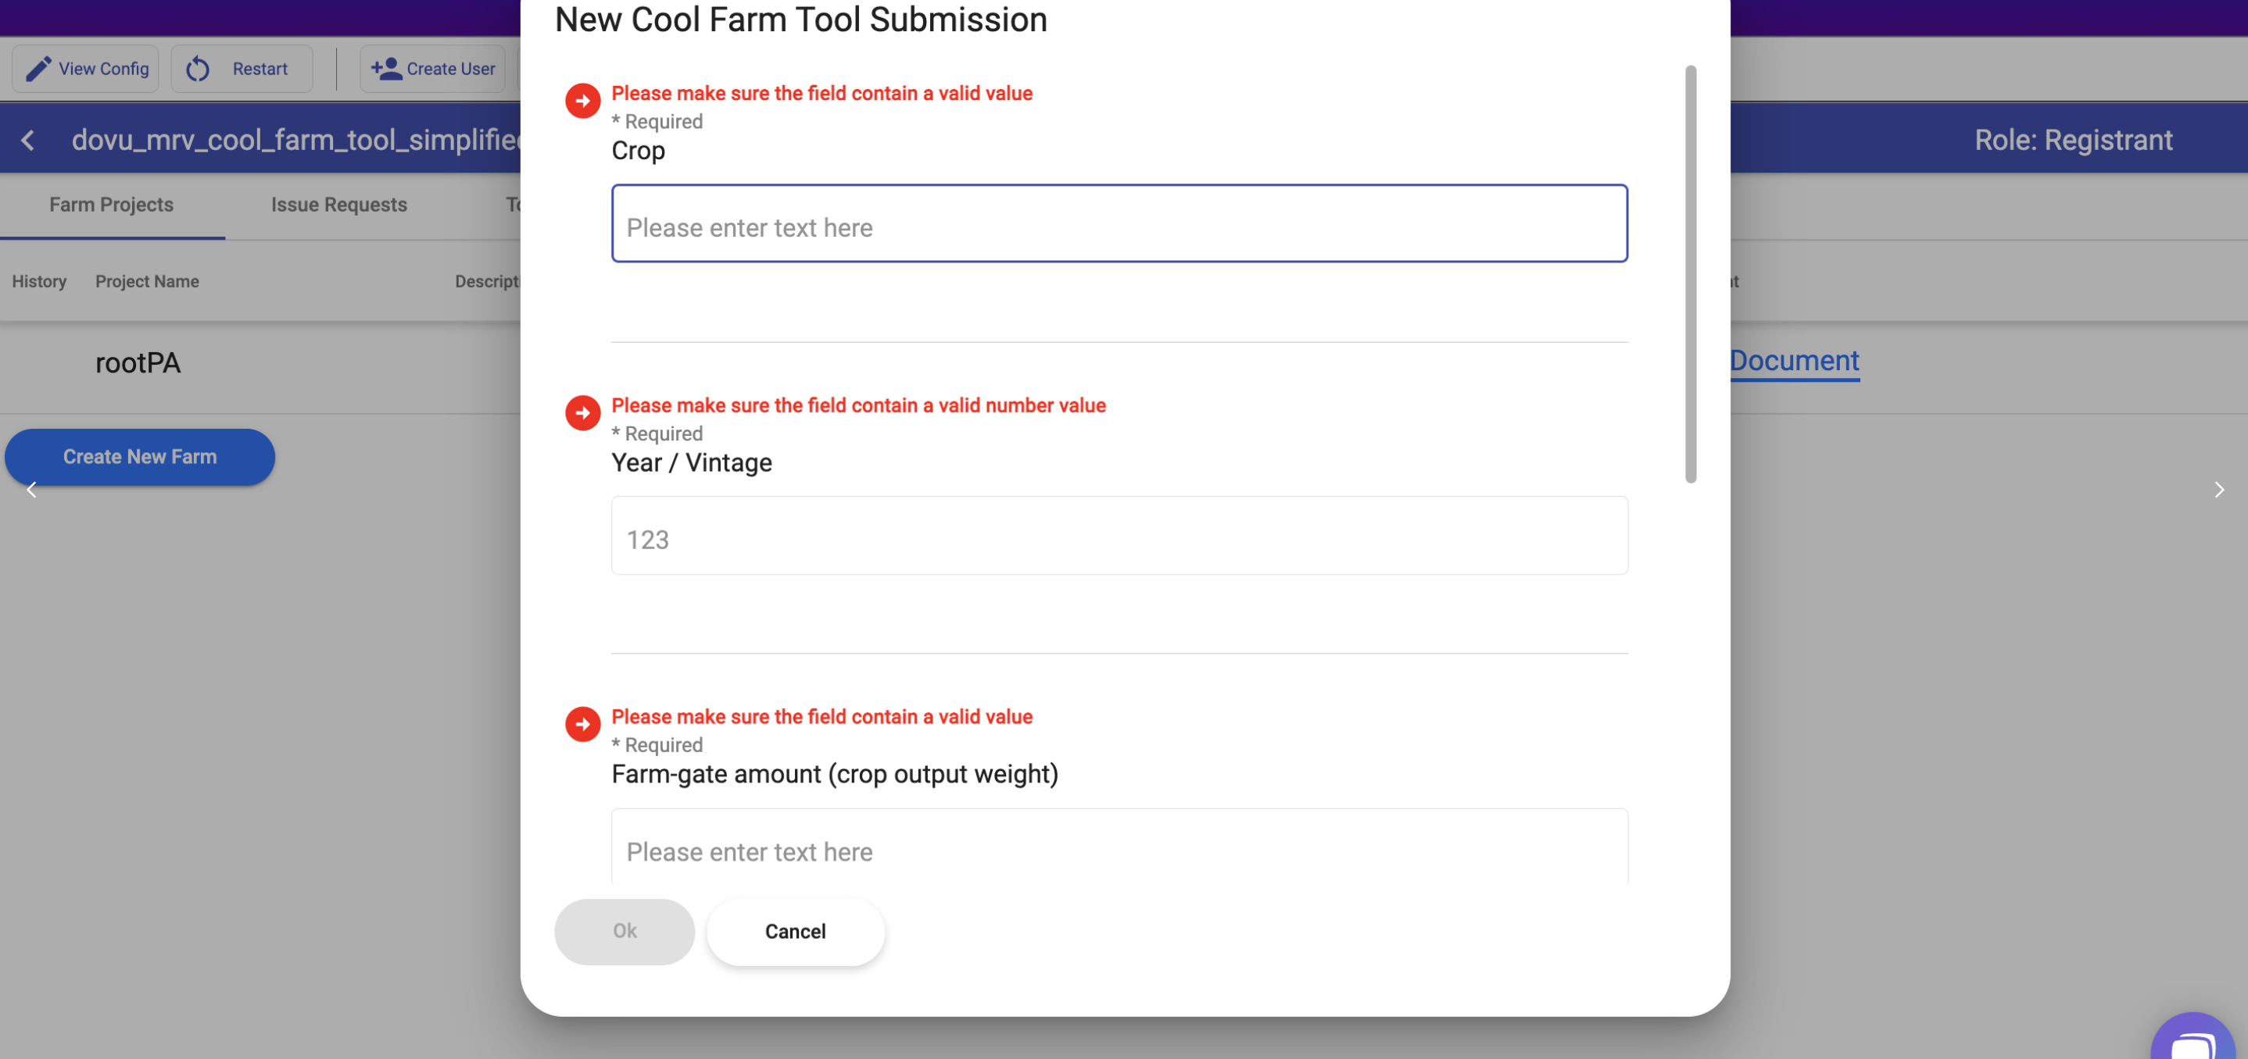Click the right chevron arrow at screen edge

tap(2218, 490)
